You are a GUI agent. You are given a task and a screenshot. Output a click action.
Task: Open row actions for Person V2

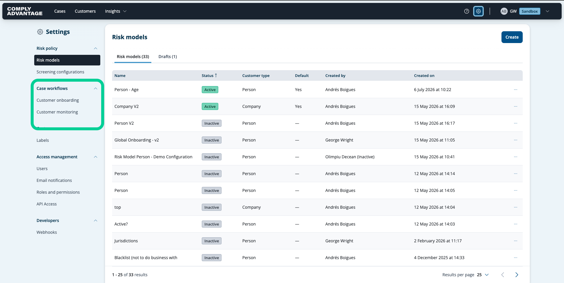(515, 123)
